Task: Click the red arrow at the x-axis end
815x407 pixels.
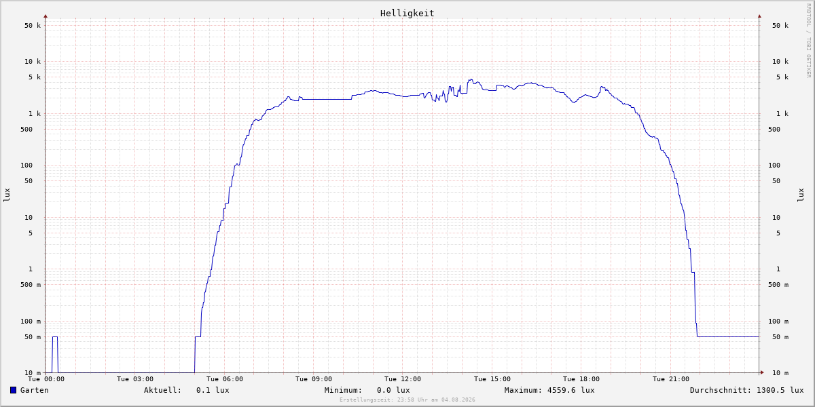Action: [762, 372]
